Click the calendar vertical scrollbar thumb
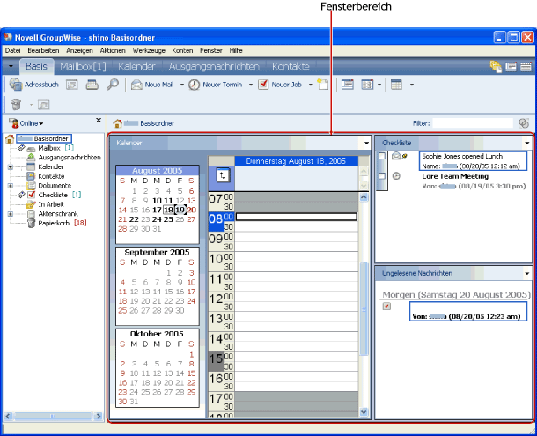This screenshot has height=436, width=537. point(364,309)
